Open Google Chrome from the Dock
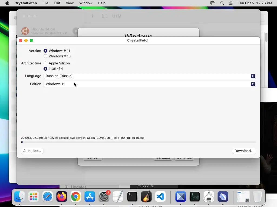 76,196
